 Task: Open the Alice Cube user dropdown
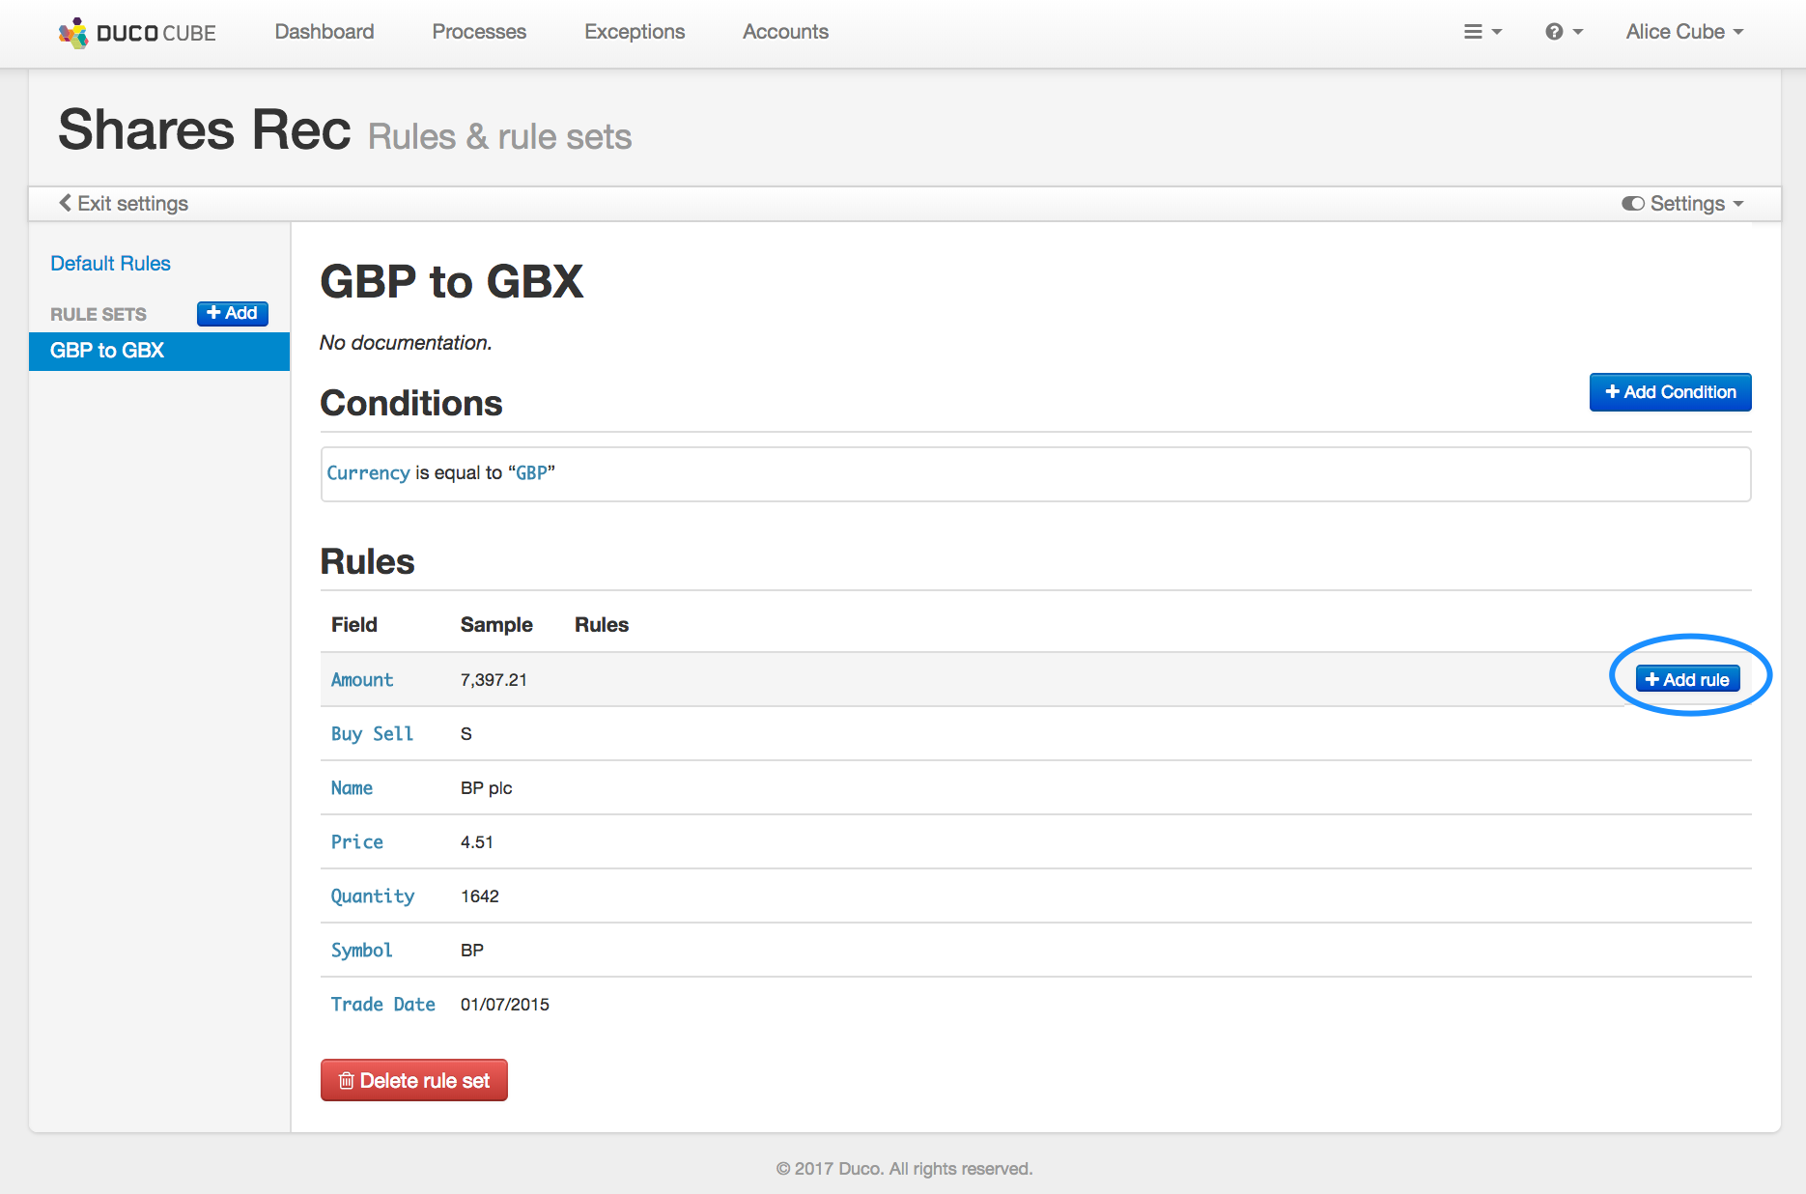1683,32
